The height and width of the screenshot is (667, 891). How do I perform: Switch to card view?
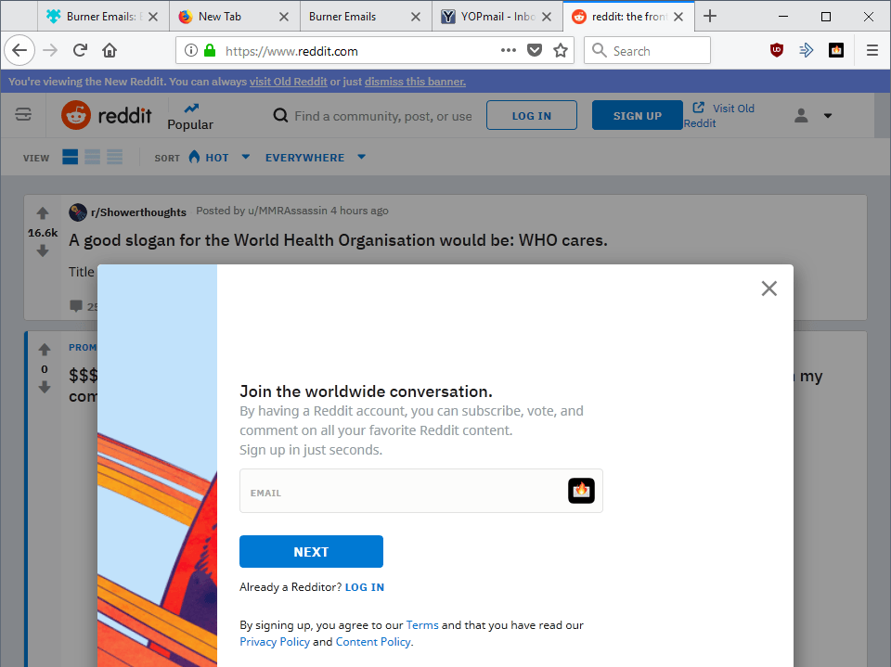point(70,157)
